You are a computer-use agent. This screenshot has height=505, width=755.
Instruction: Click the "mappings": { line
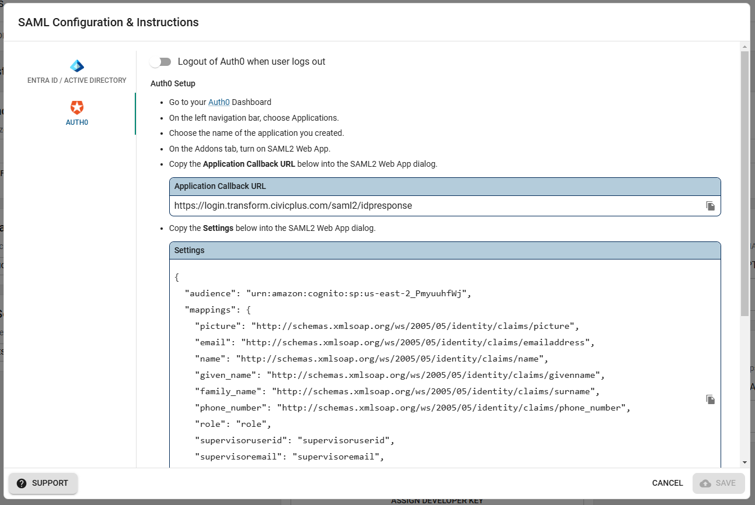point(218,310)
